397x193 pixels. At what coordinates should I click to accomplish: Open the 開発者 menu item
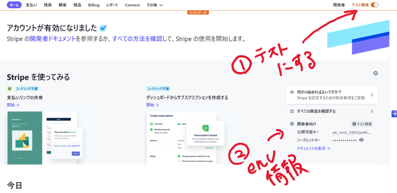[339, 5]
